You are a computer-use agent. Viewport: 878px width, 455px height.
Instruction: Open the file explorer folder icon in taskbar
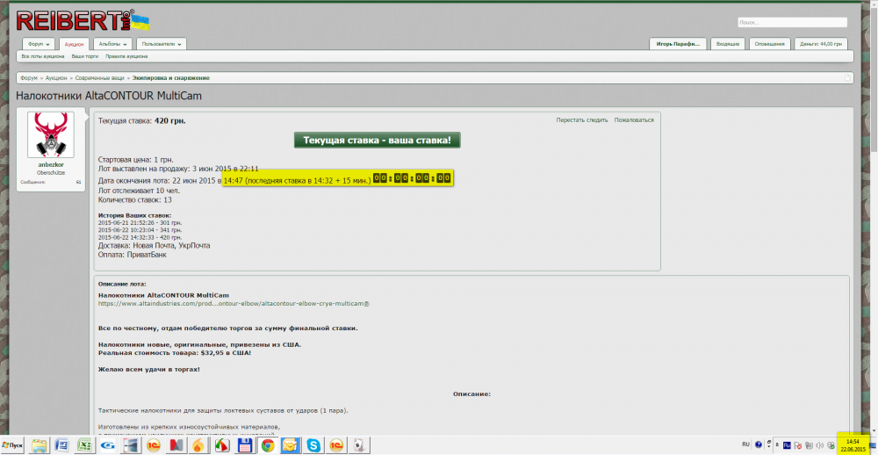pyautogui.click(x=39, y=445)
